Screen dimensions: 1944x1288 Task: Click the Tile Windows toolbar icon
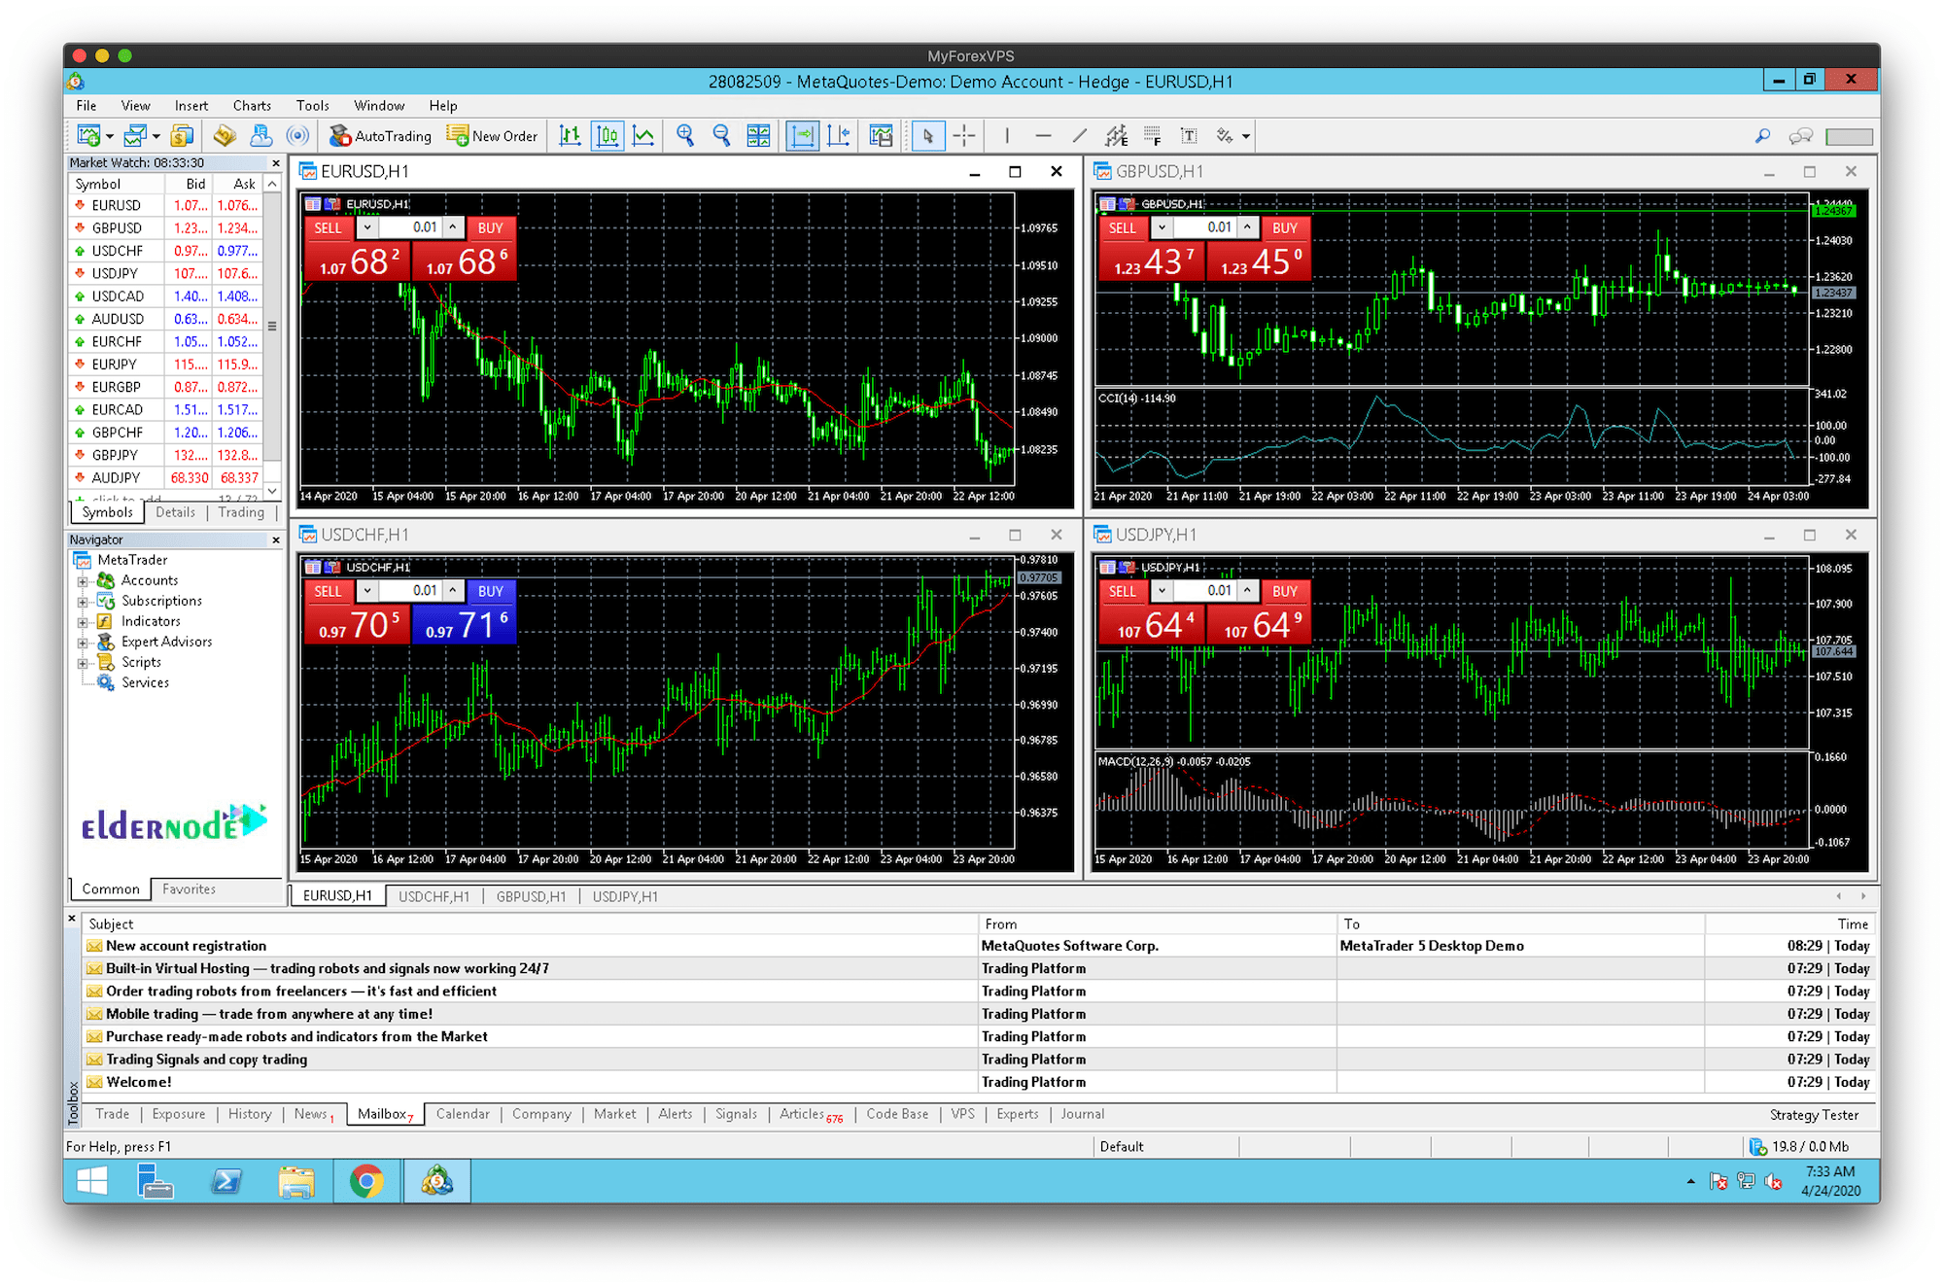pos(758,136)
